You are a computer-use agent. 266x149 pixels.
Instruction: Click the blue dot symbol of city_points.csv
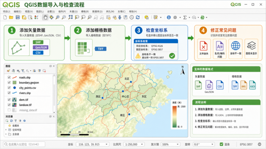coord(15,88)
